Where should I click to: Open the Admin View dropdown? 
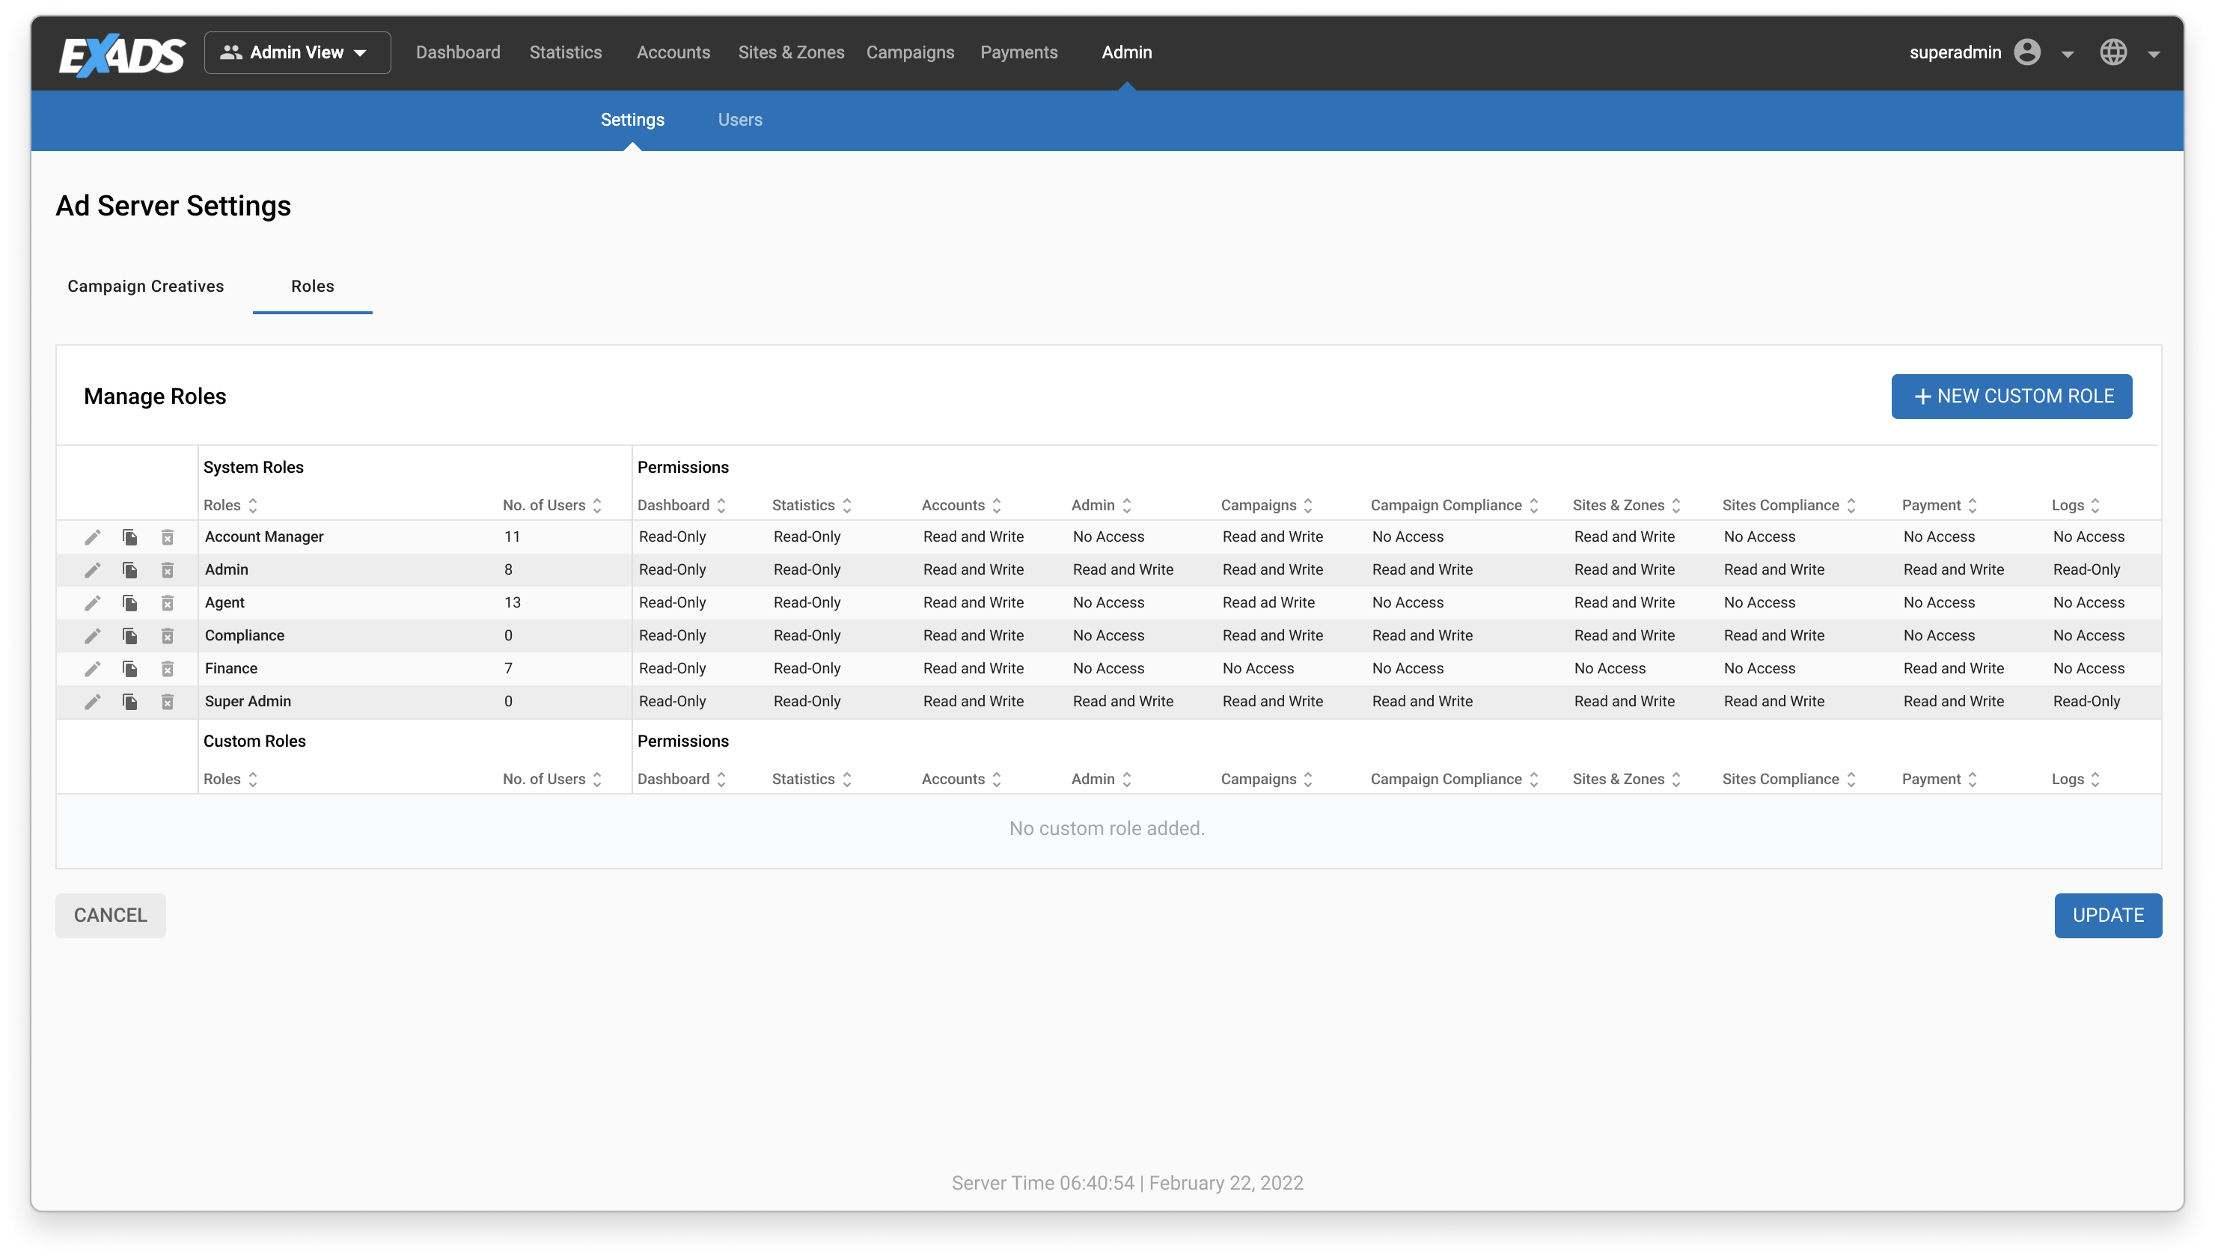click(x=297, y=52)
